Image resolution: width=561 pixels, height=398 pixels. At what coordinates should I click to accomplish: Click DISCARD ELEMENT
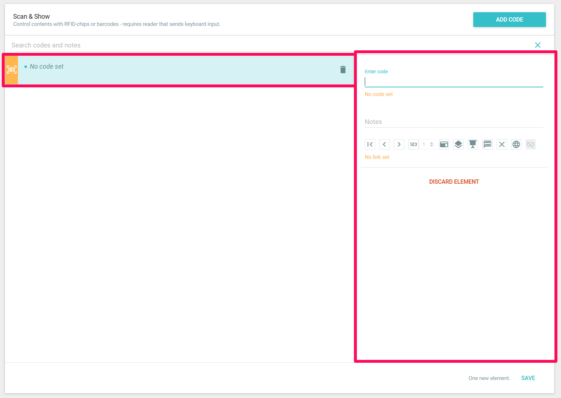coord(454,182)
